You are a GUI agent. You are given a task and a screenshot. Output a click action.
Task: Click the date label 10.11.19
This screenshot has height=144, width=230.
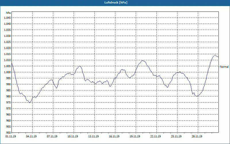[x=73, y=137]
